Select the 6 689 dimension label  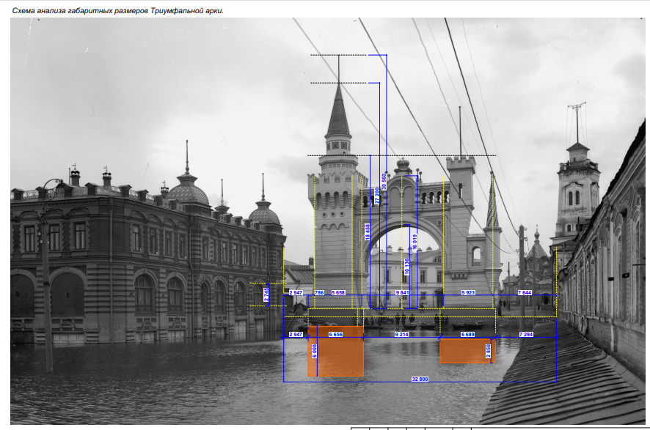467,334
